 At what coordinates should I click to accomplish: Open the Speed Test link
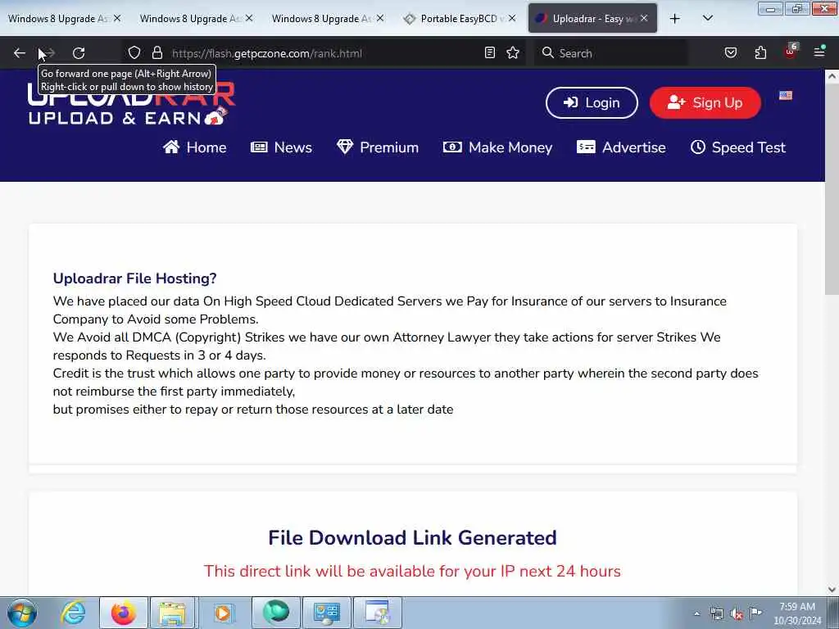coord(738,147)
